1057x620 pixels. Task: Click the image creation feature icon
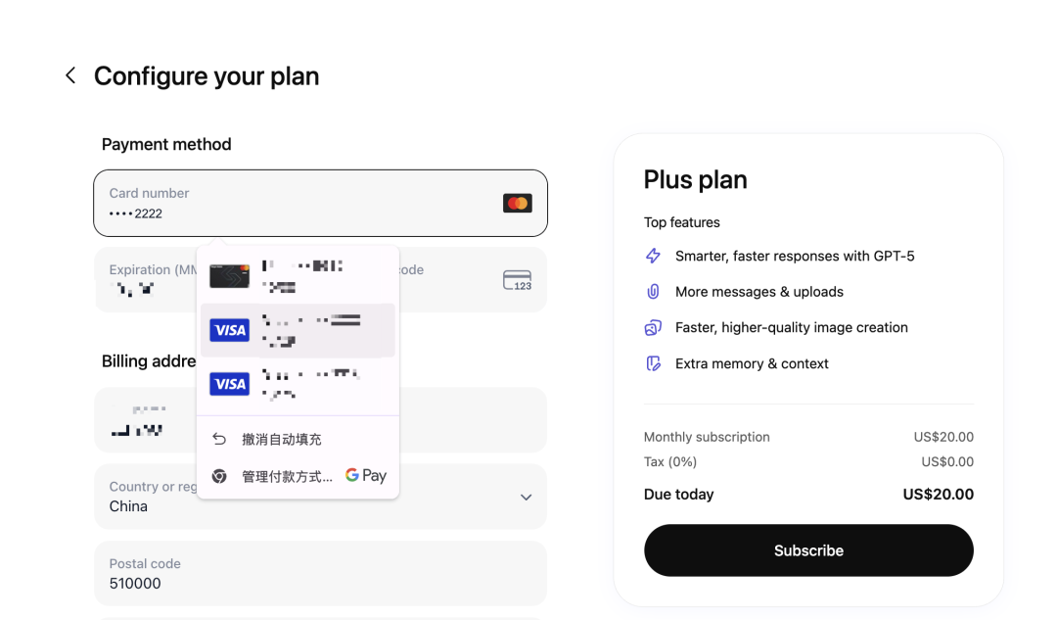(653, 328)
